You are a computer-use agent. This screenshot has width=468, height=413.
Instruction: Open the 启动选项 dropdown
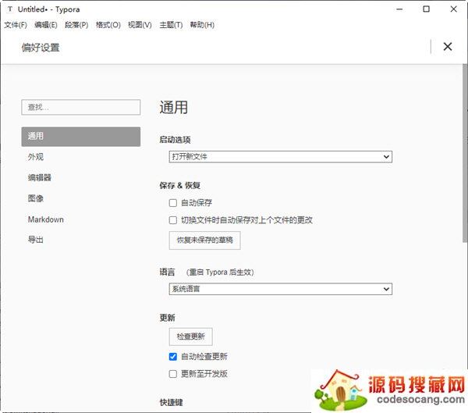click(281, 157)
